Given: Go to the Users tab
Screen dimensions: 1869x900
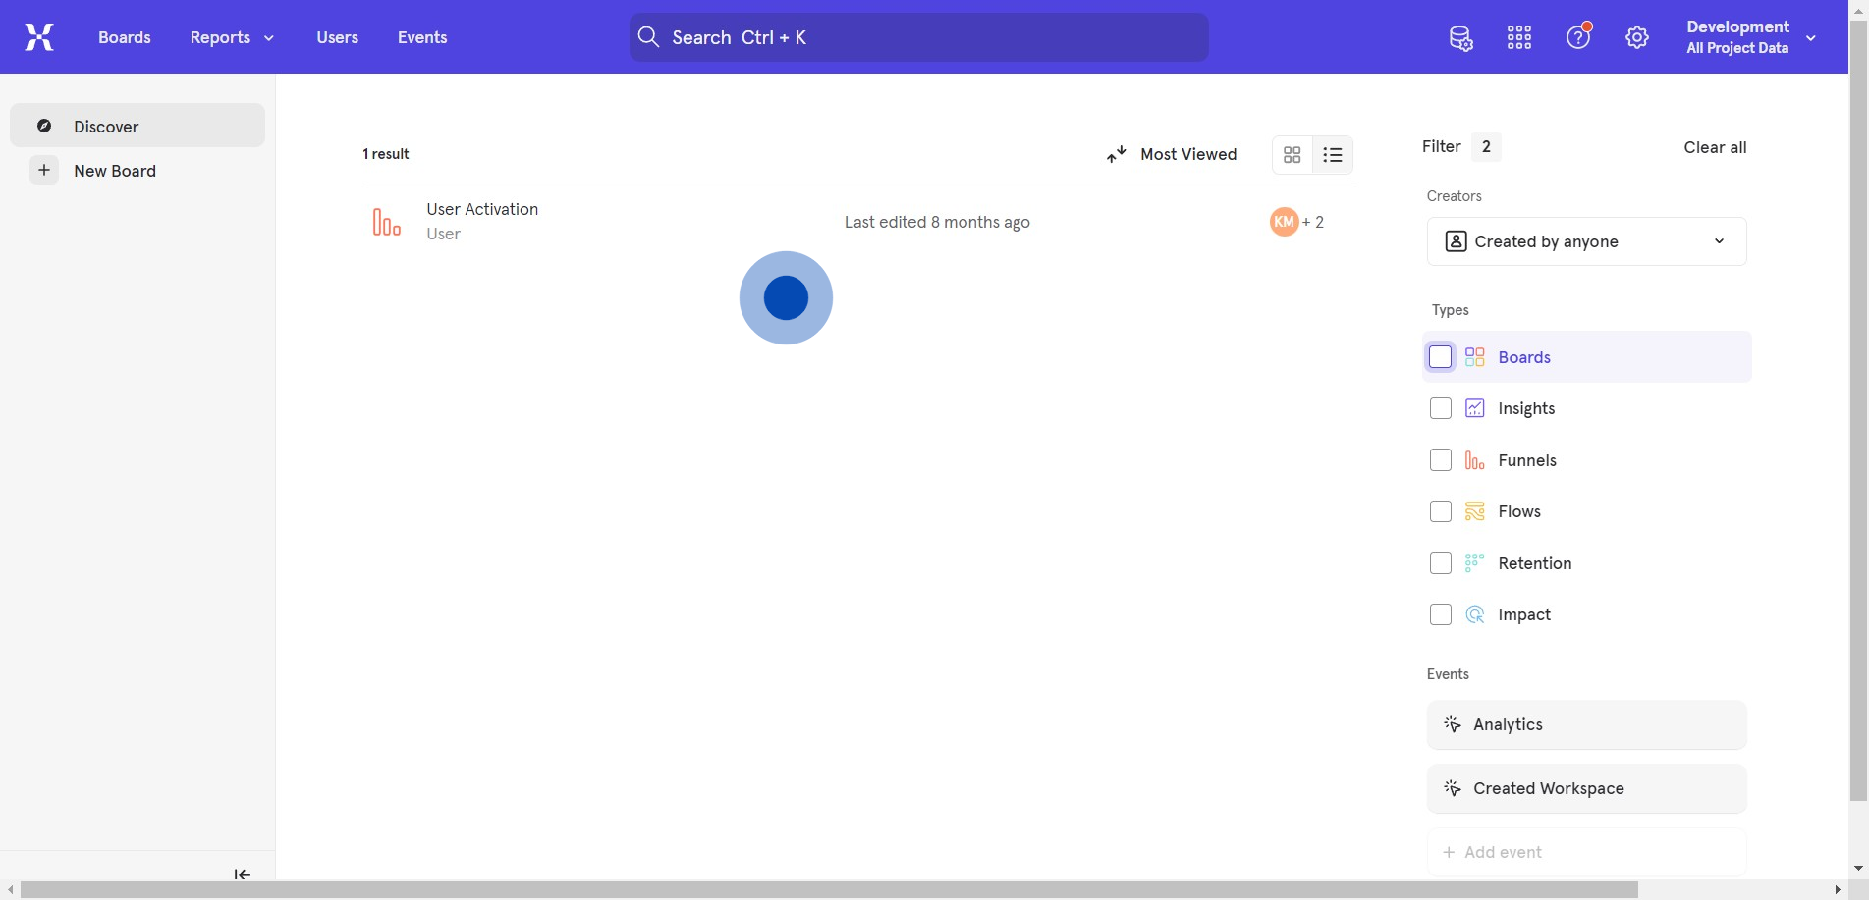Looking at the screenshot, I should pyautogui.click(x=337, y=37).
